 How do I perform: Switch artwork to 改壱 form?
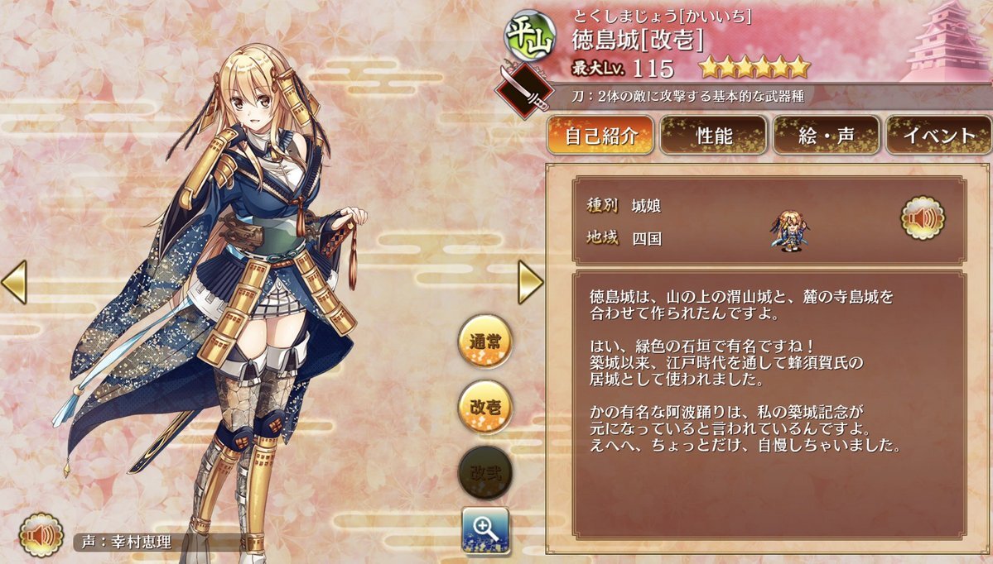point(485,407)
